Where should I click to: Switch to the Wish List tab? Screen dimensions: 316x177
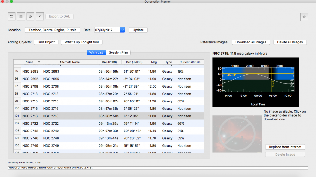click(x=96, y=52)
